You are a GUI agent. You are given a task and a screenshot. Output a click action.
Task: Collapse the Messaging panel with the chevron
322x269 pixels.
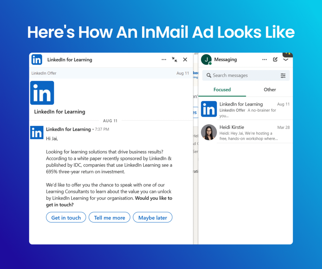click(286, 60)
